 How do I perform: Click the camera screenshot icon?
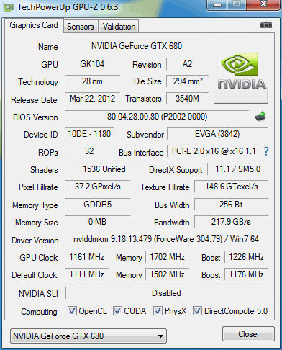(266, 24)
